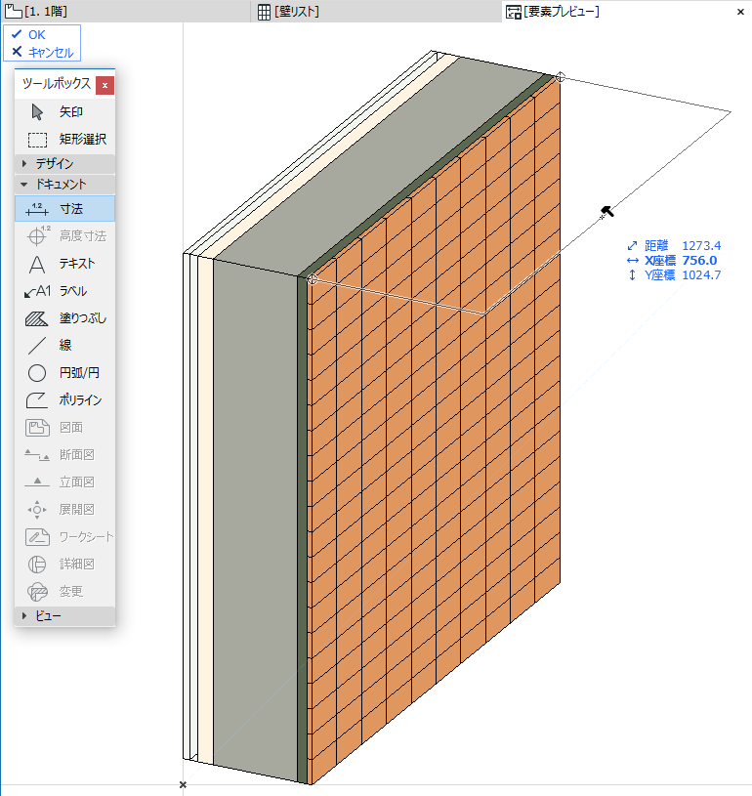Select the 立面図 elevation tool
Screen dimensions: 752x796
pos(65,482)
